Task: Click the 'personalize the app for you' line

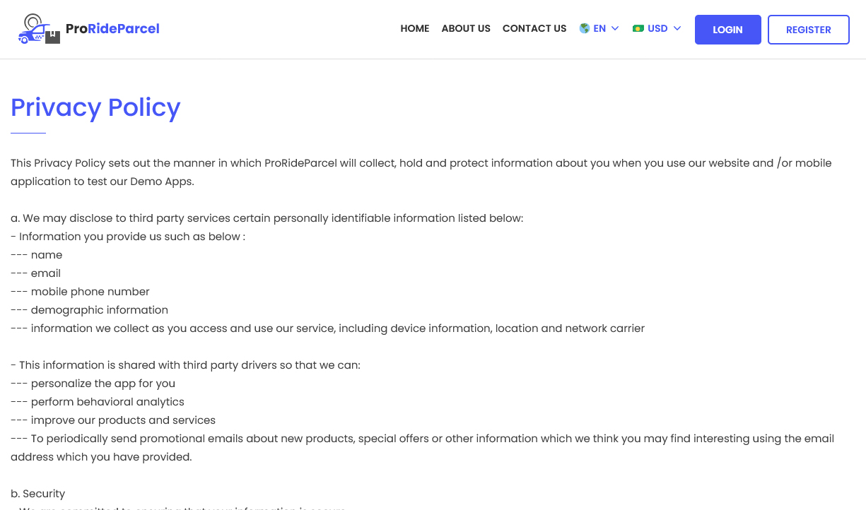Action: tap(93, 384)
